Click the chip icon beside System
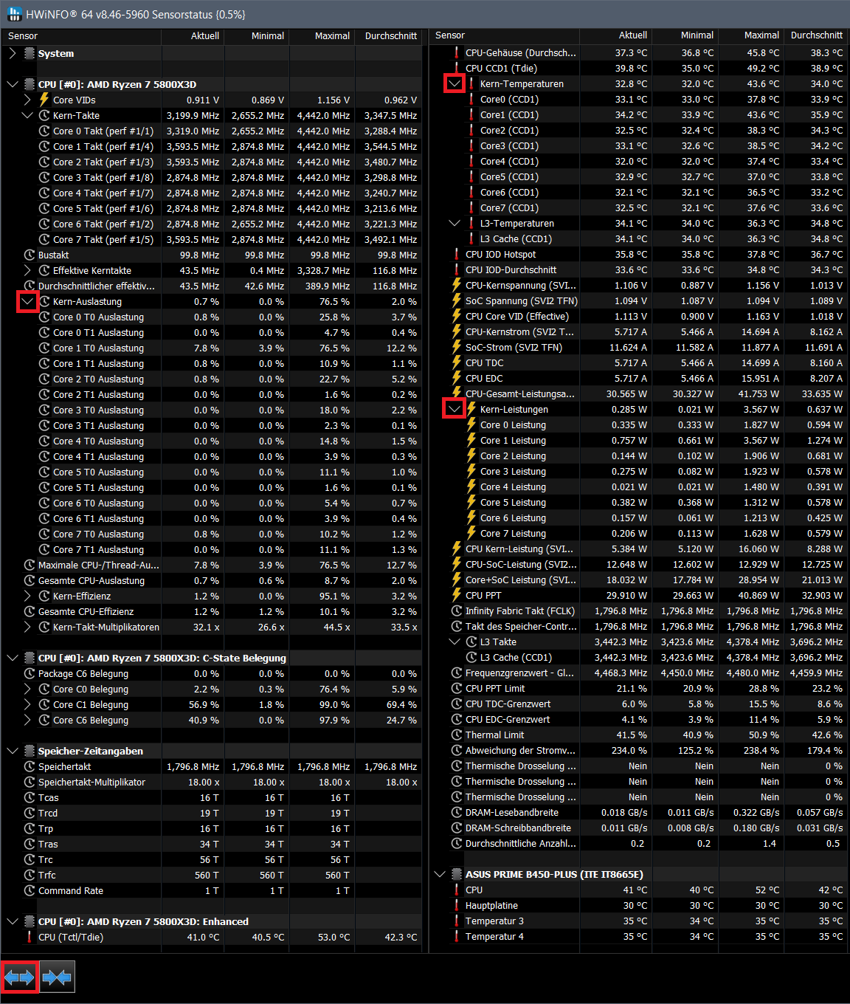 click(x=30, y=53)
